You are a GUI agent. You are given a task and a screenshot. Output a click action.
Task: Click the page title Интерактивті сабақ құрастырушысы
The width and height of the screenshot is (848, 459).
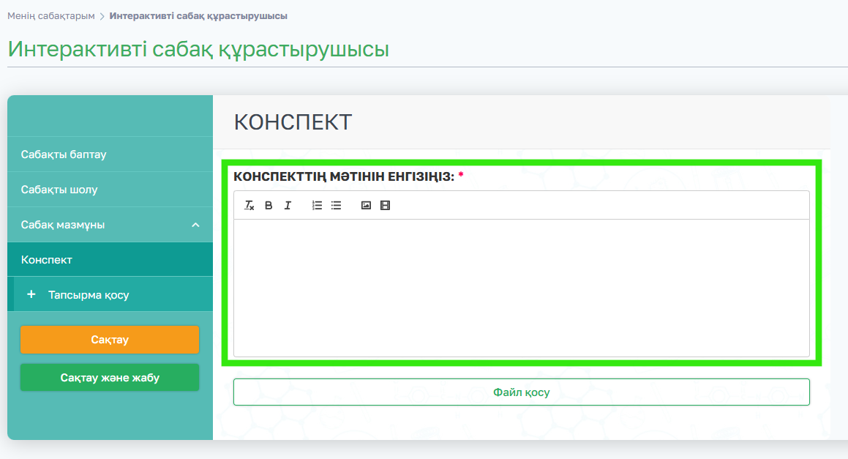(198, 49)
